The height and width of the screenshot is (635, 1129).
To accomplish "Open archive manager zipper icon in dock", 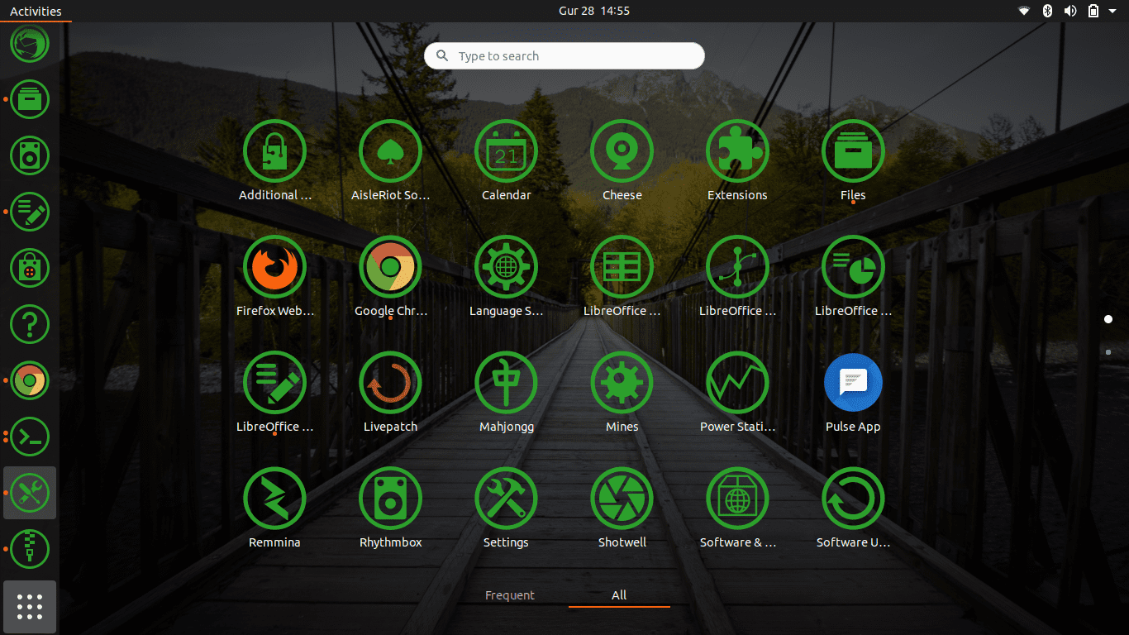I will [x=30, y=549].
